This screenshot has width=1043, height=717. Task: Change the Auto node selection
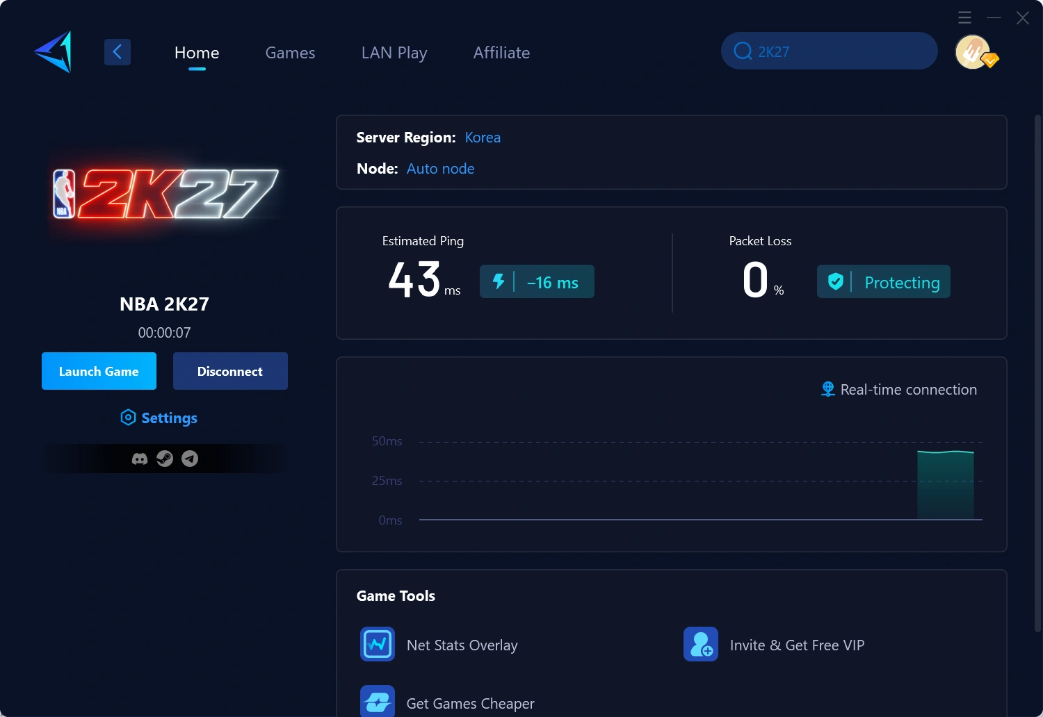[x=440, y=169]
